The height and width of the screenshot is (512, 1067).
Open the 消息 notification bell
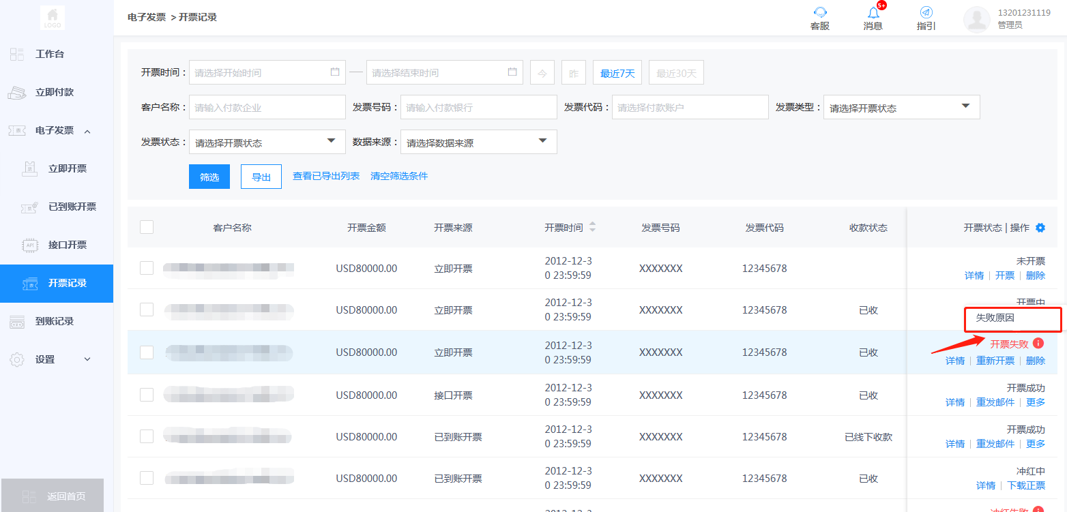point(873,12)
